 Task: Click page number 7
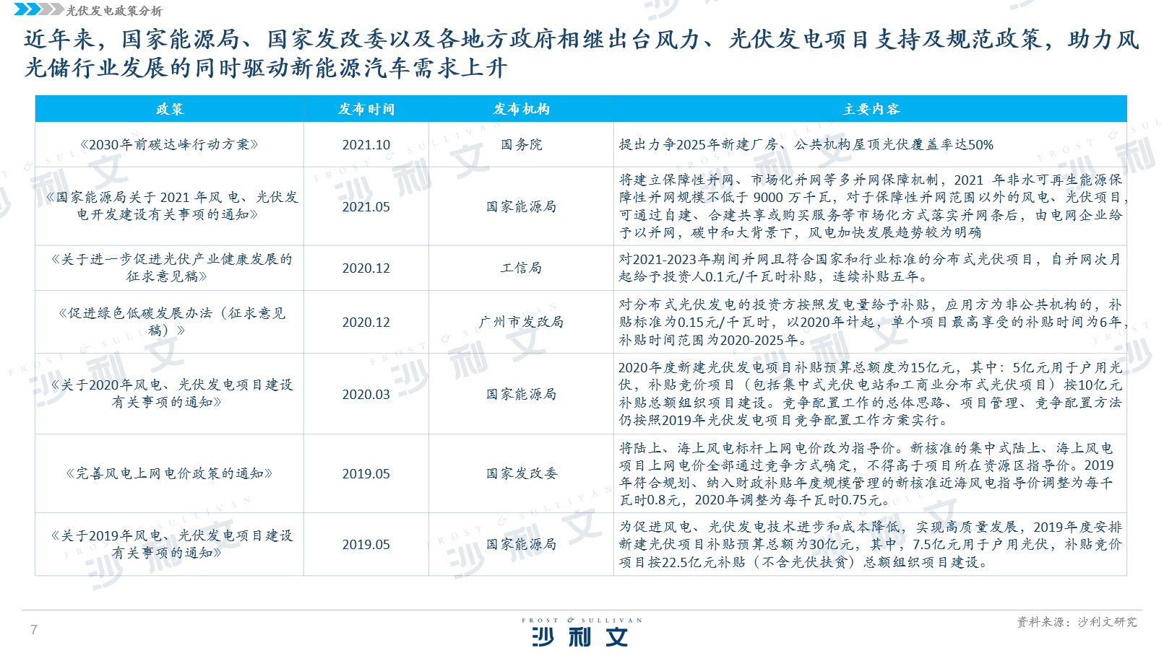[34, 630]
